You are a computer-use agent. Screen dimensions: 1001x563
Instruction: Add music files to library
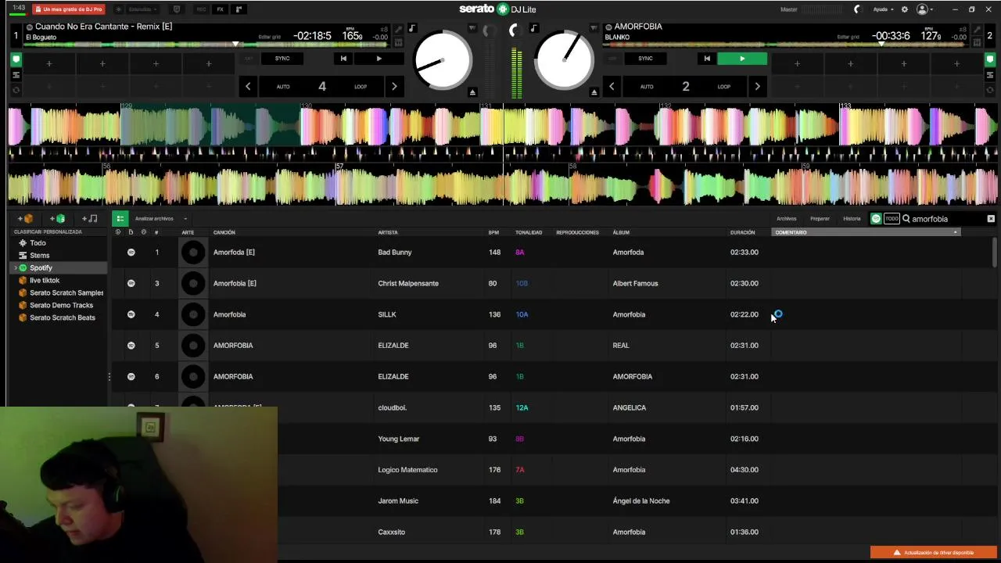[90, 219]
